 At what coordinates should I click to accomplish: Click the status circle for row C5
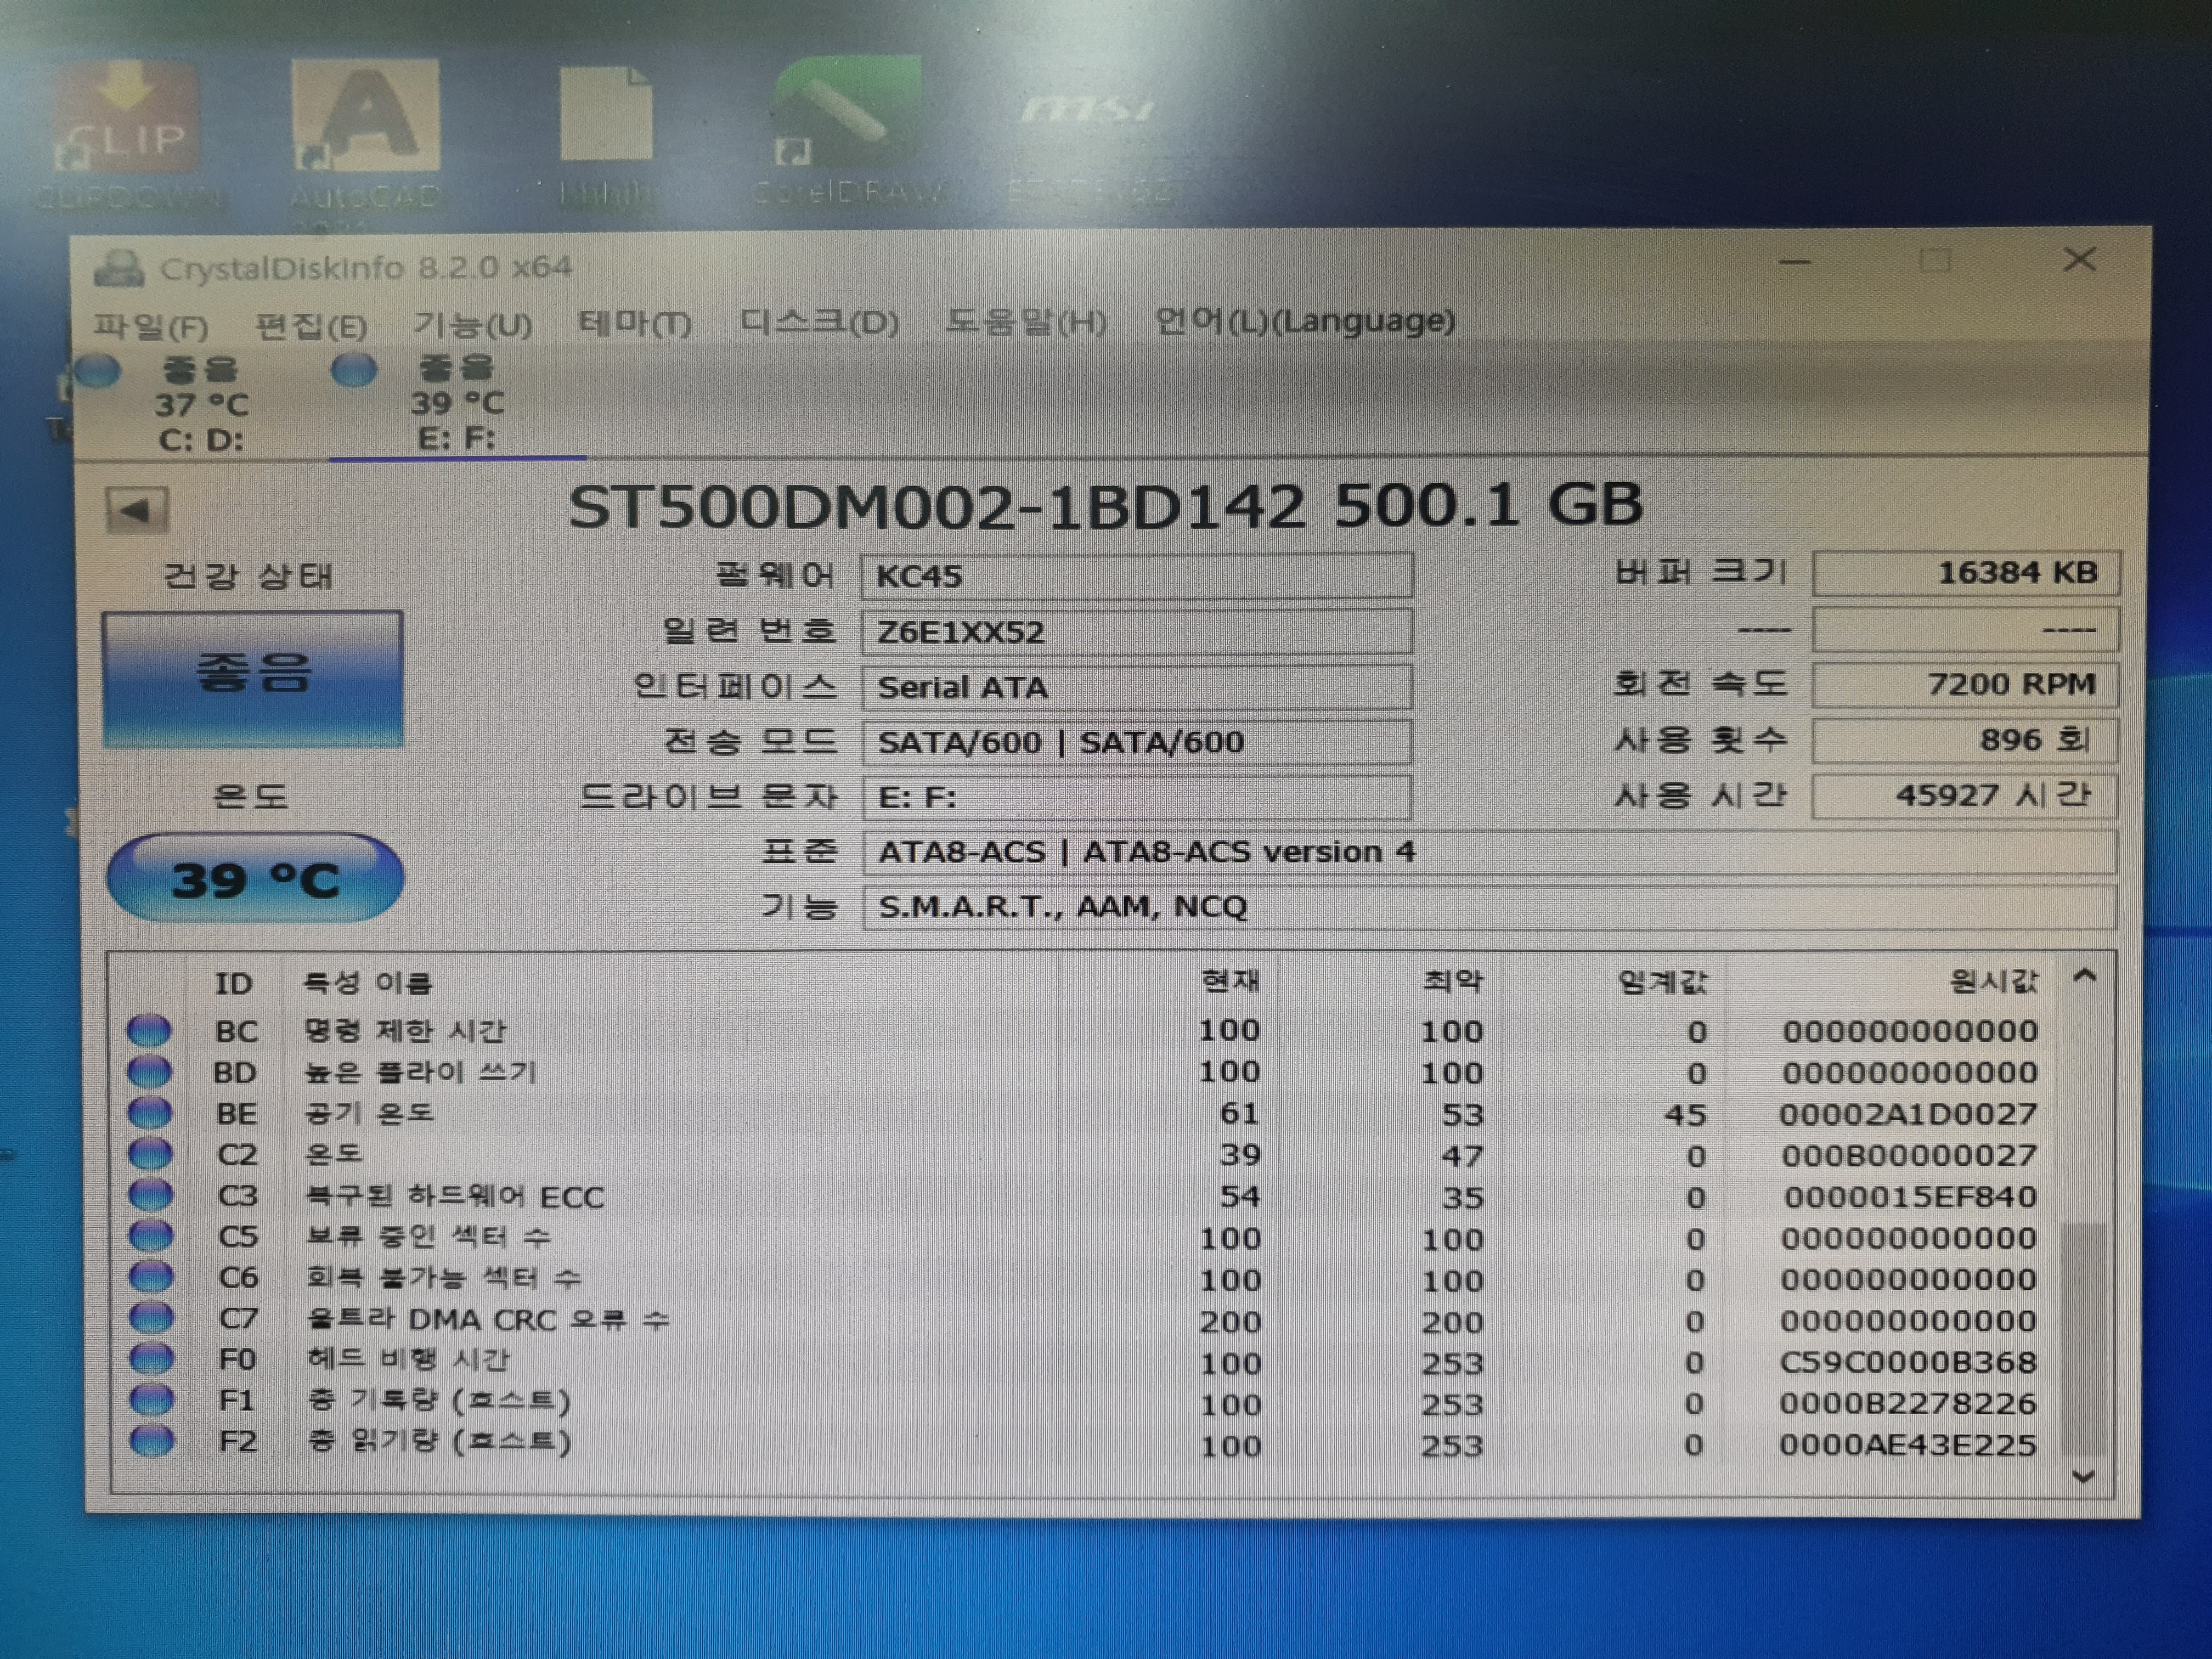(151, 1235)
